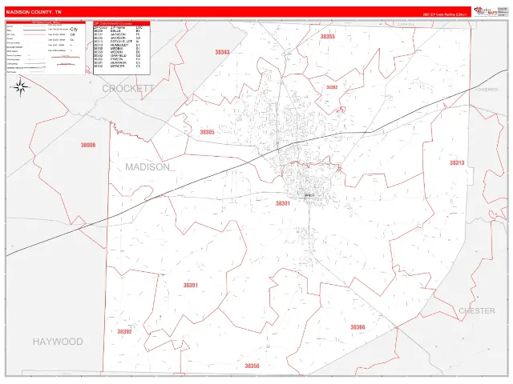This screenshot has width=513, height=384.
Task: Click the ZIP Code index table header
Action: (x=121, y=23)
